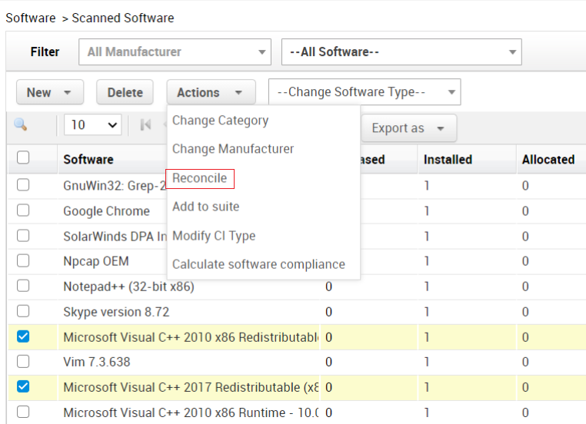Click the Software breadcrumb link

click(31, 18)
